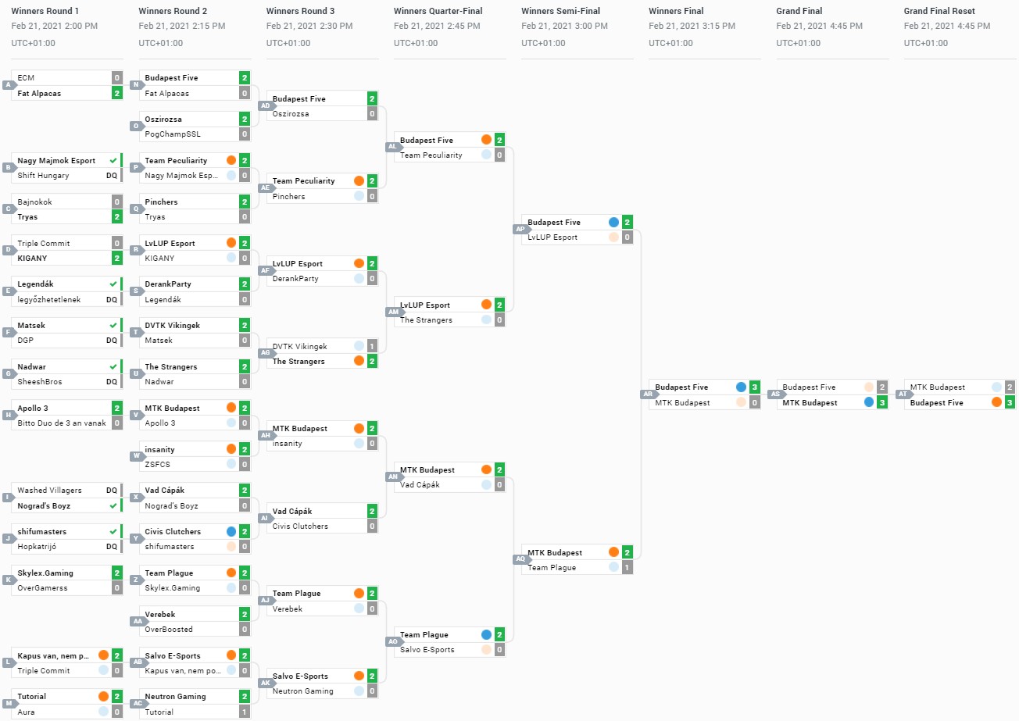This screenshot has height=721, width=1019.
Task: Click green check mark next to Nagy Majmok Esport
Action: [x=113, y=160]
